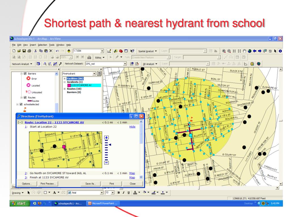
Task: Click the Close button in Directions
Action: coord(133,184)
